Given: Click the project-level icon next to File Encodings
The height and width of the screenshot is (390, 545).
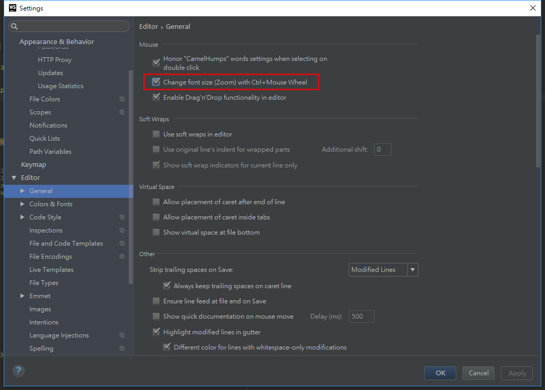Looking at the screenshot, I should click(x=122, y=257).
